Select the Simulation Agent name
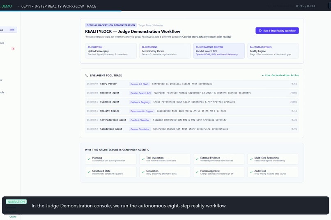This screenshot has height=220, width=331. tap(111, 129)
